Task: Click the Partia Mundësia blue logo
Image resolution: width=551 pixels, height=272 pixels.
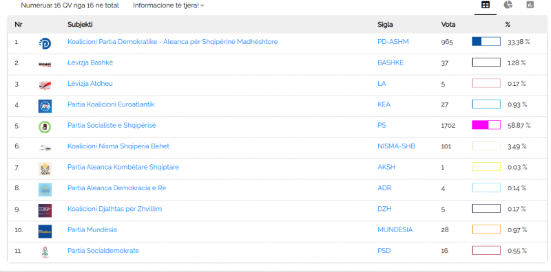Action: [45, 231]
